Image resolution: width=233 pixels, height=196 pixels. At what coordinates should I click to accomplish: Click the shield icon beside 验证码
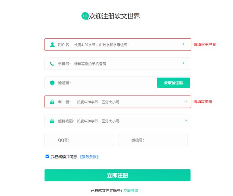coord(52,83)
